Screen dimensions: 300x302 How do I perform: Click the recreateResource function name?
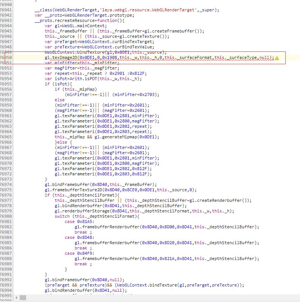pyautogui.click(x=75, y=20)
